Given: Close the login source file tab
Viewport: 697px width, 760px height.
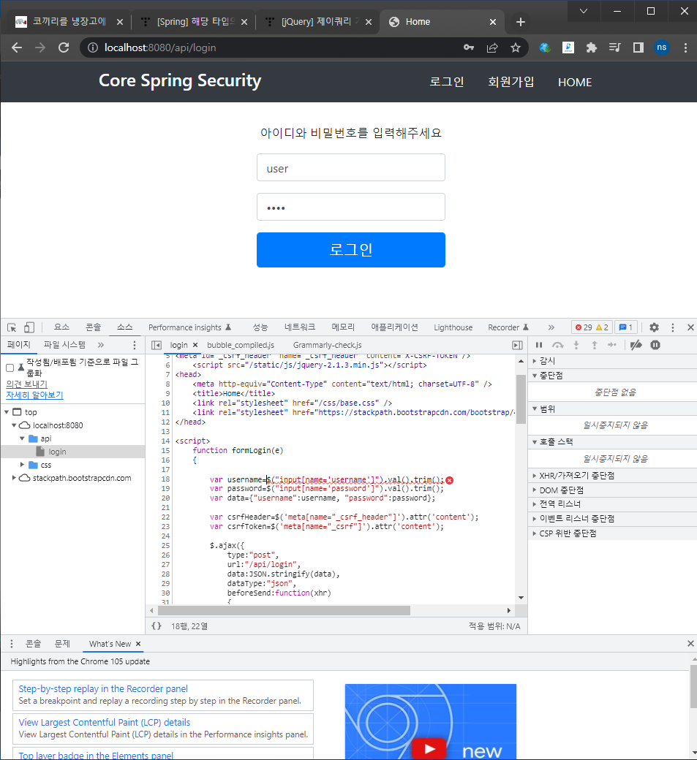Looking at the screenshot, I should tap(195, 345).
